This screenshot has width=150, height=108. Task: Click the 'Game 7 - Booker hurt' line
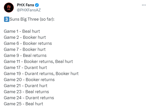(x=25, y=49)
